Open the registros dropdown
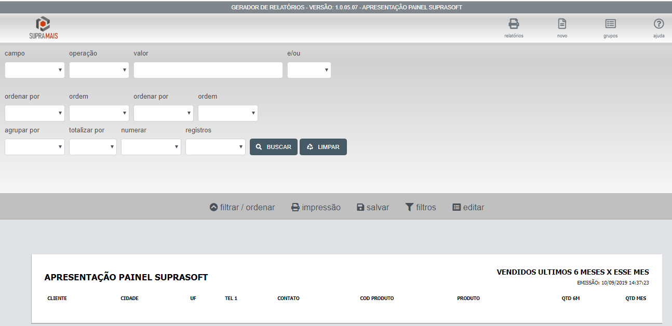 216,147
